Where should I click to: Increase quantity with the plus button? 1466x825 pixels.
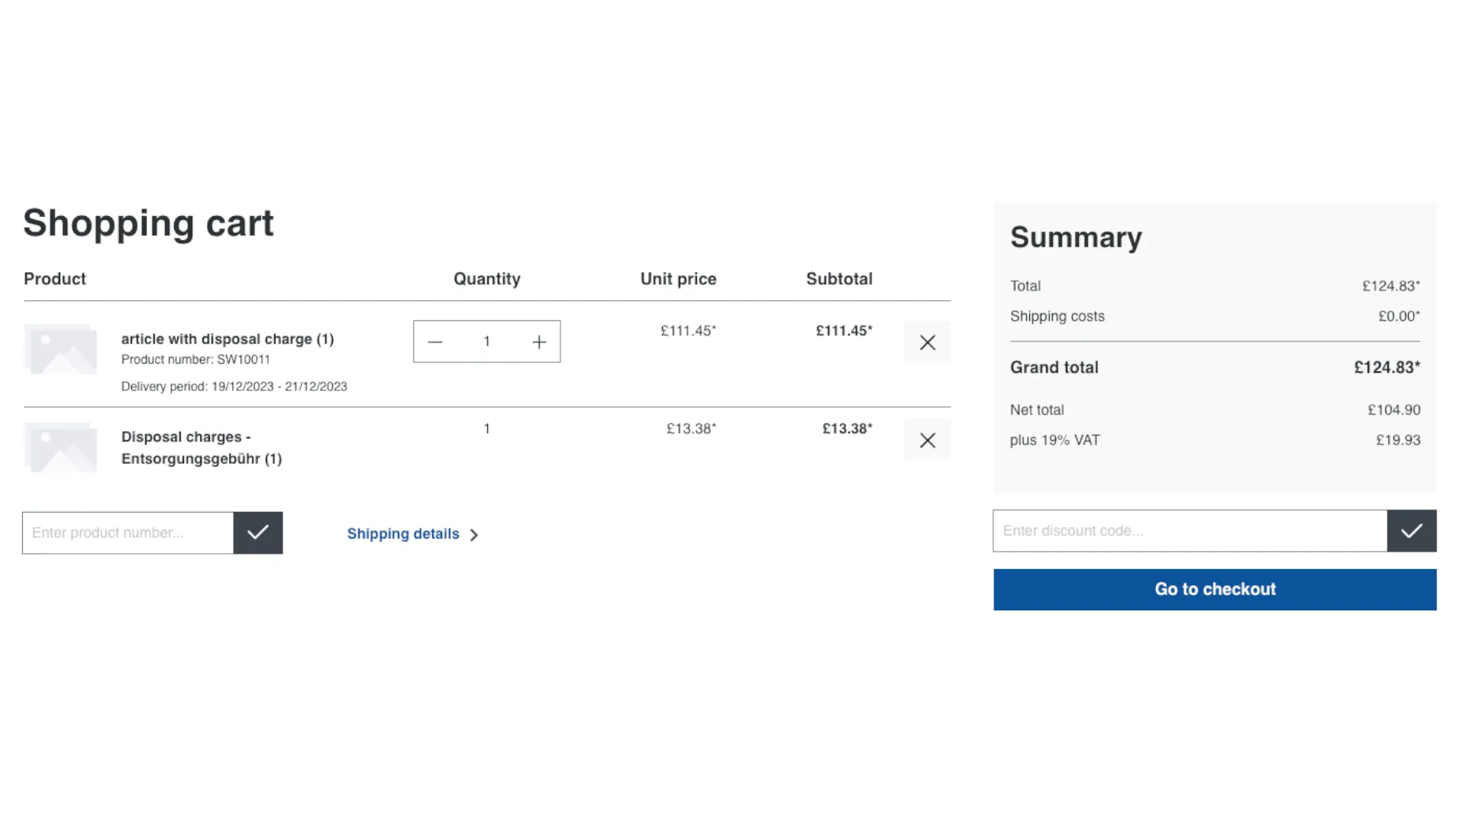point(539,341)
